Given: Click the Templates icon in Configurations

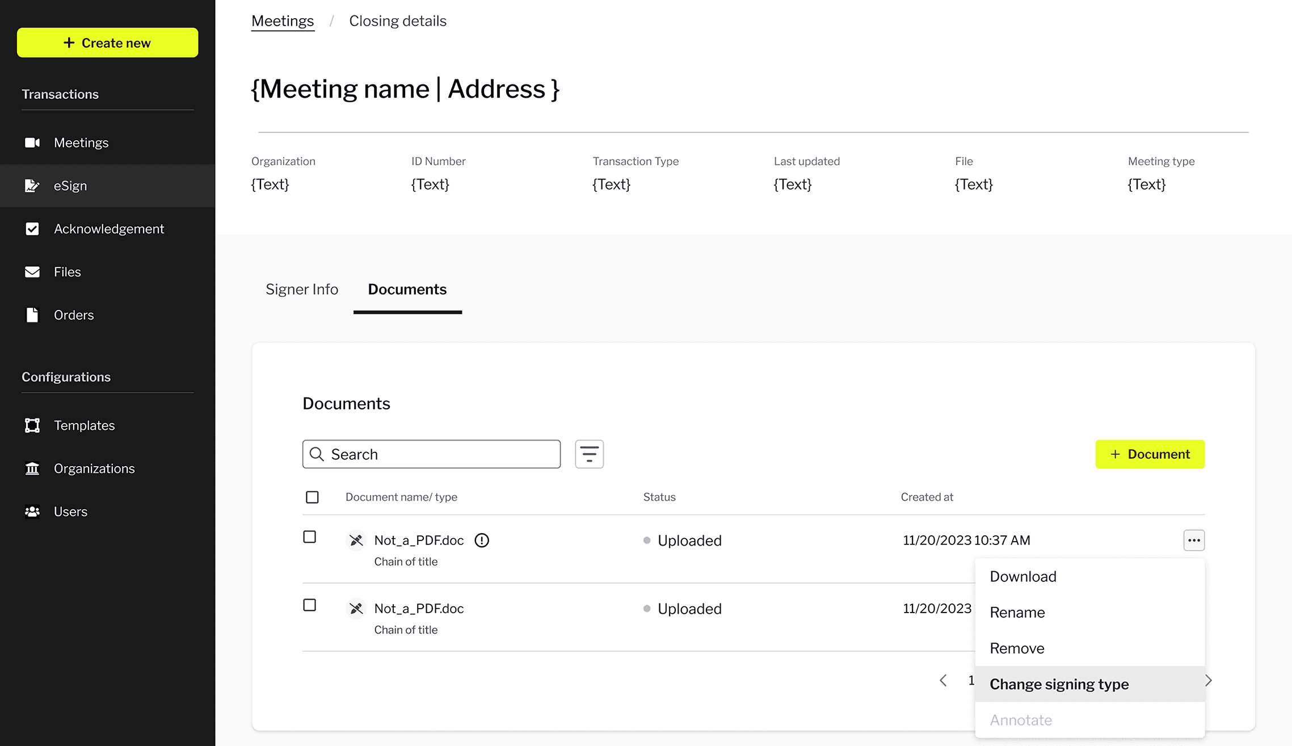Looking at the screenshot, I should (x=32, y=425).
